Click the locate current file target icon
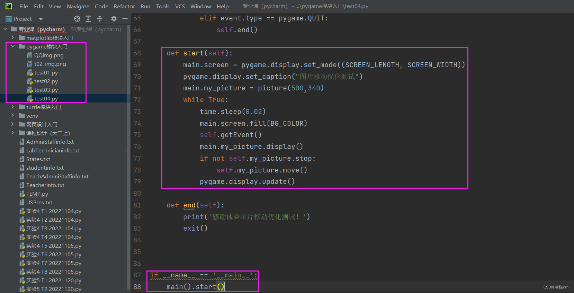 [77, 19]
